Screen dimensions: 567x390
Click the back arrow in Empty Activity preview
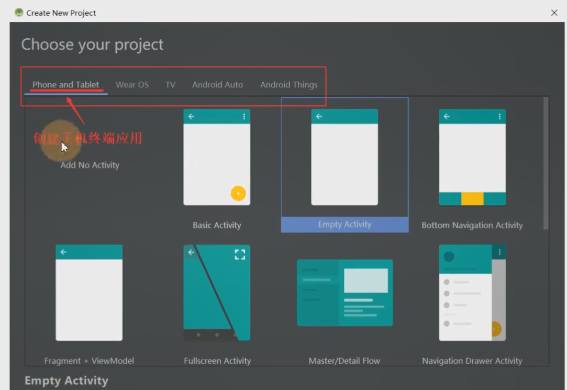point(319,117)
